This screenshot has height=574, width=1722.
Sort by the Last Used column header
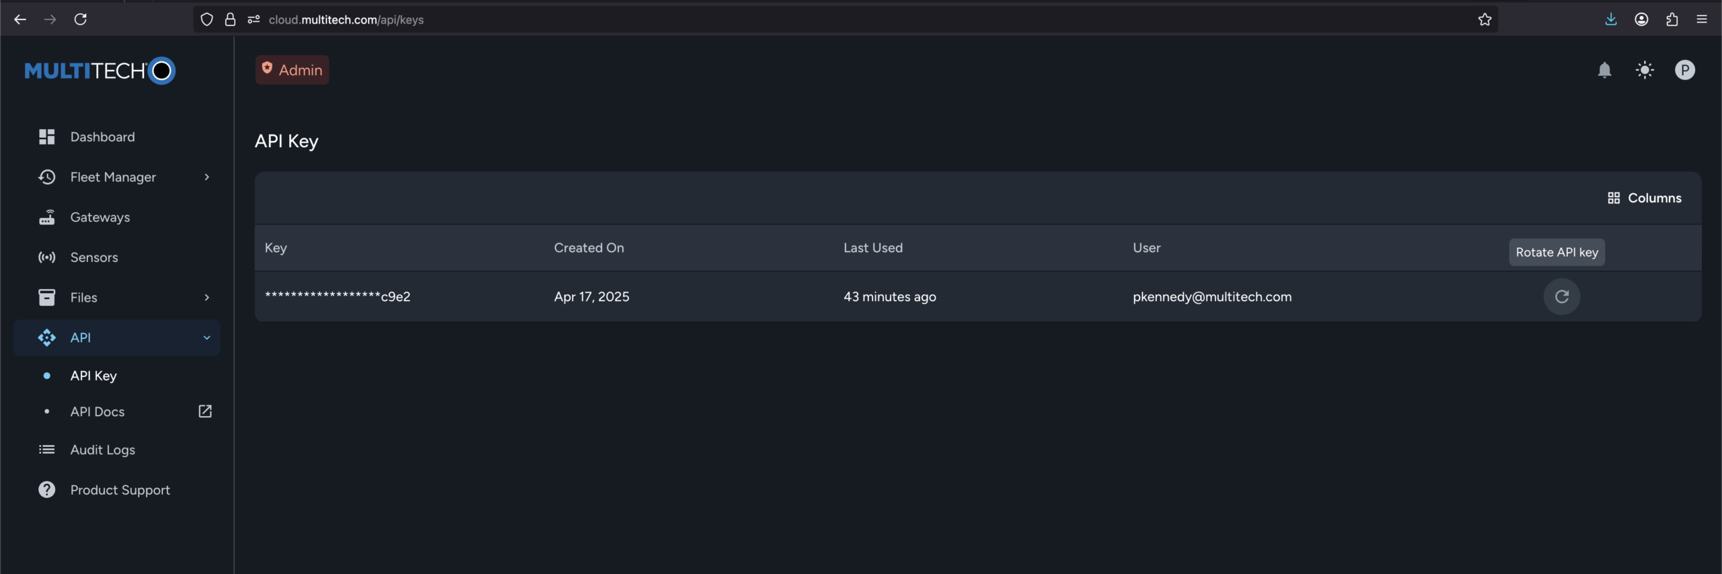[872, 248]
